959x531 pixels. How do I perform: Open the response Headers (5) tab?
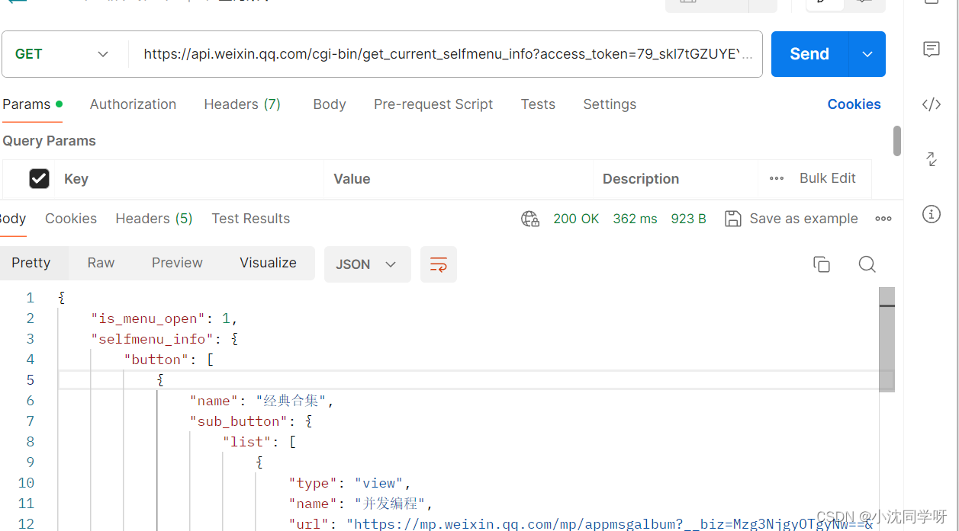[x=154, y=219]
